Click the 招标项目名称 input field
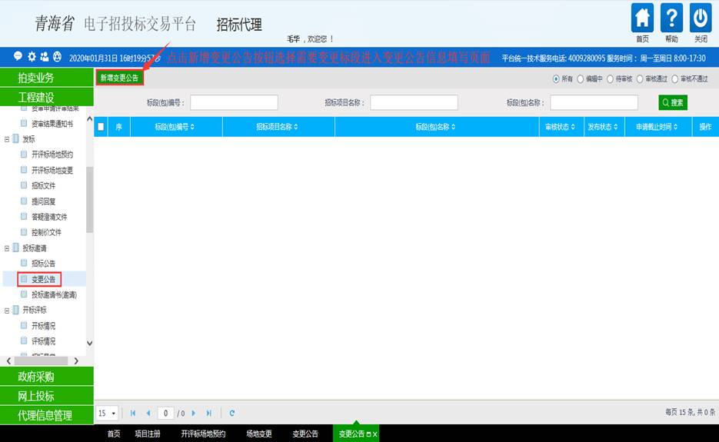Screen dimensions: 719x442 pyautogui.click(x=414, y=102)
